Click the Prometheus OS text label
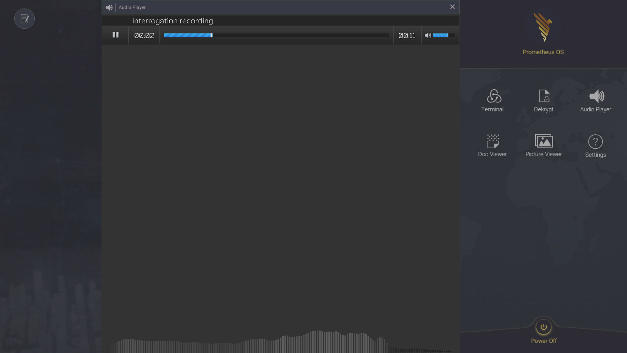The width and height of the screenshot is (627, 353). pyautogui.click(x=543, y=52)
